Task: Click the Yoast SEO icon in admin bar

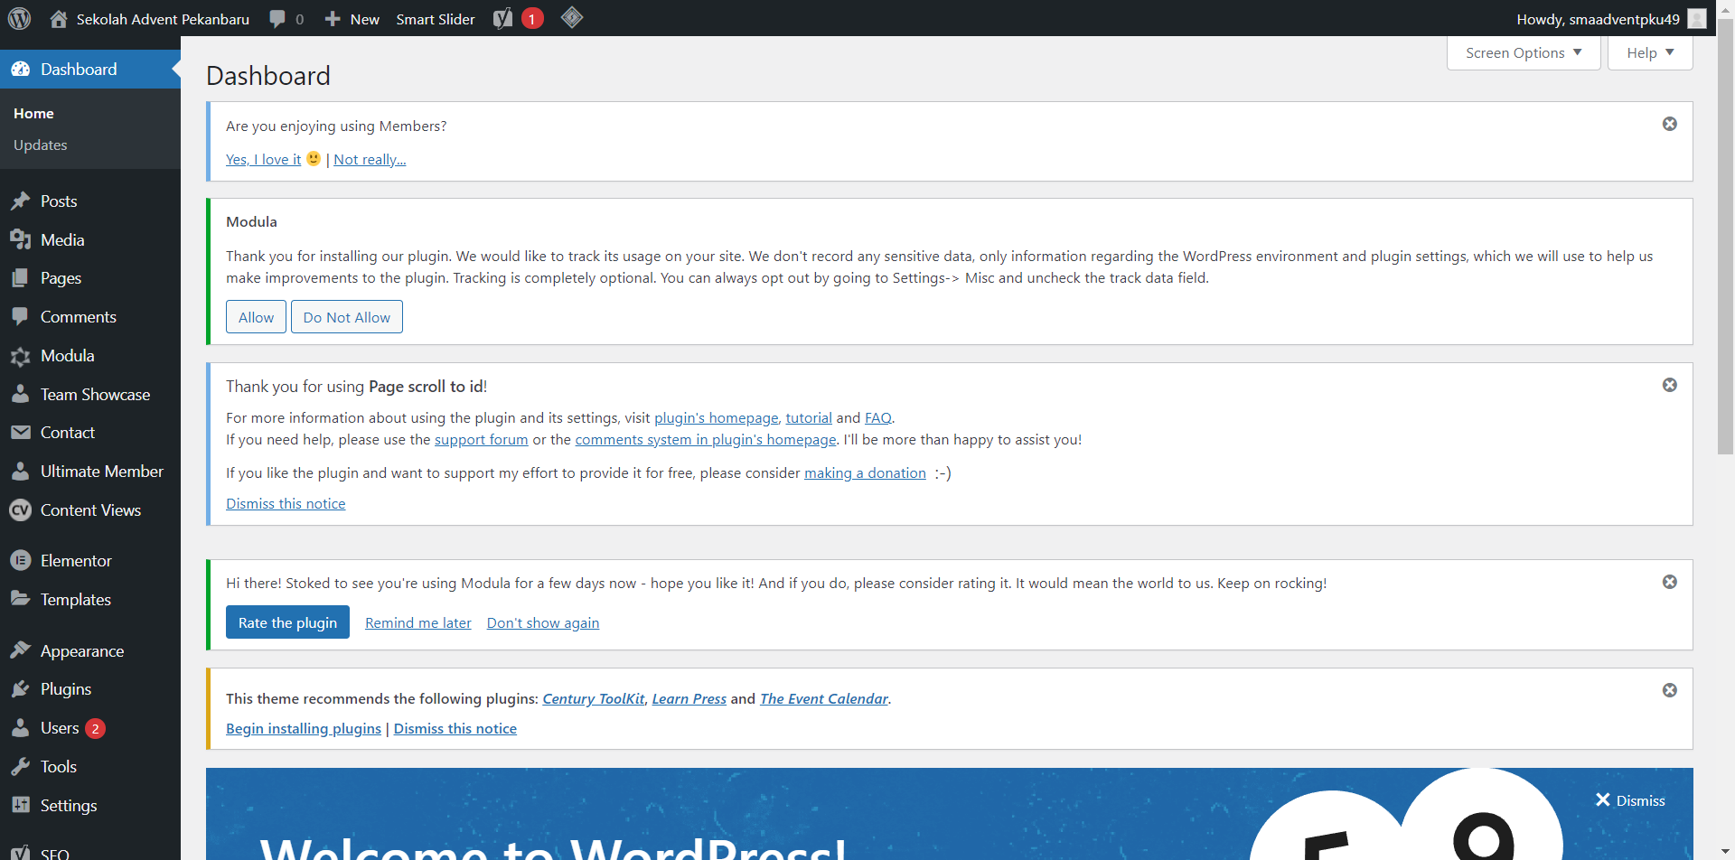Action: (503, 19)
